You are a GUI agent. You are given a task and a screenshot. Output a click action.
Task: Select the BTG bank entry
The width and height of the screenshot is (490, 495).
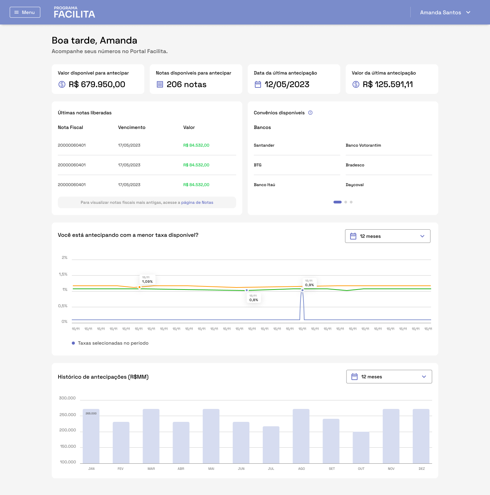tap(258, 165)
